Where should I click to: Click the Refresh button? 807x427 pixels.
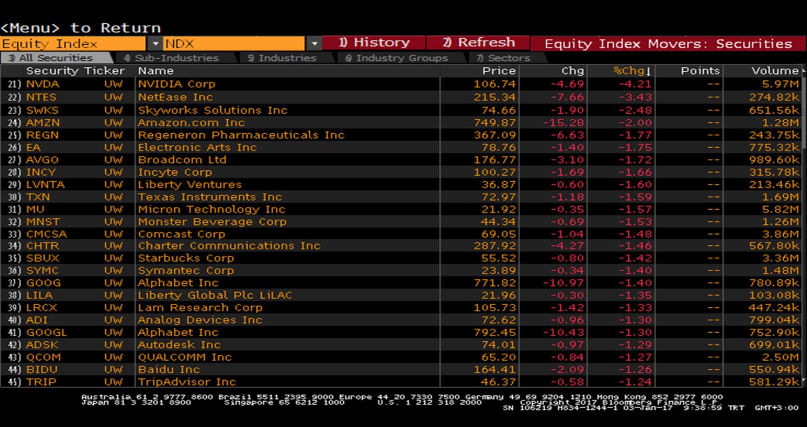click(x=478, y=43)
